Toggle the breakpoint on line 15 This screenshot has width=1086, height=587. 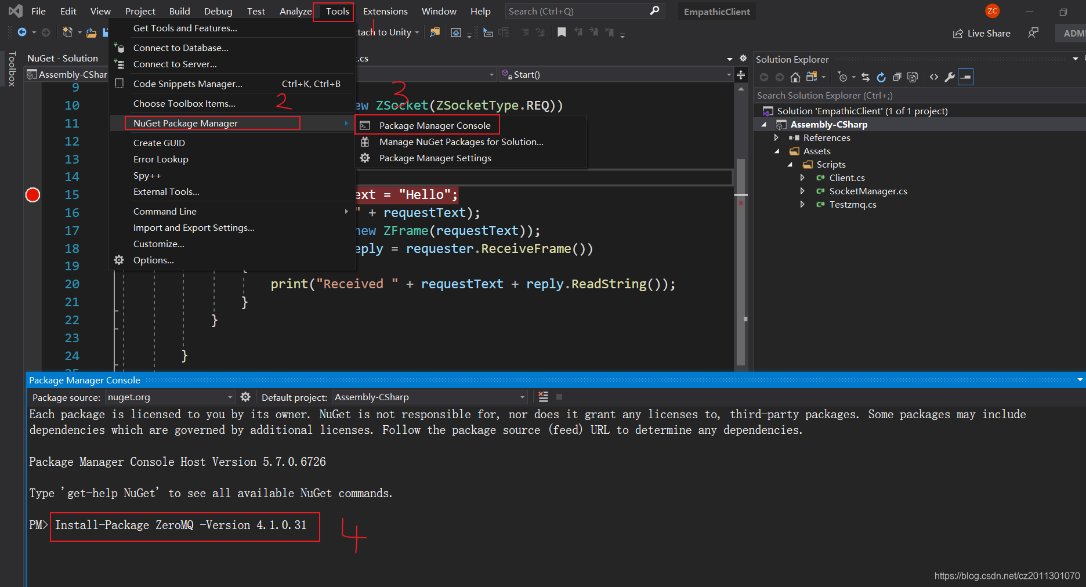click(x=33, y=195)
